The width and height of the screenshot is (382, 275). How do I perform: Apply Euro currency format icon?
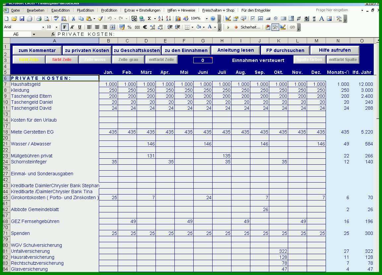pos(145,27)
